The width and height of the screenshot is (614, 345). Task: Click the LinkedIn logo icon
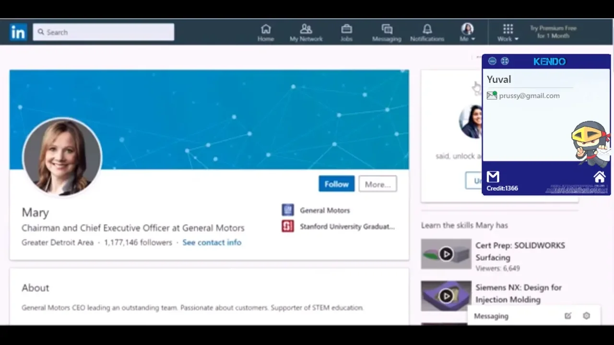18,33
